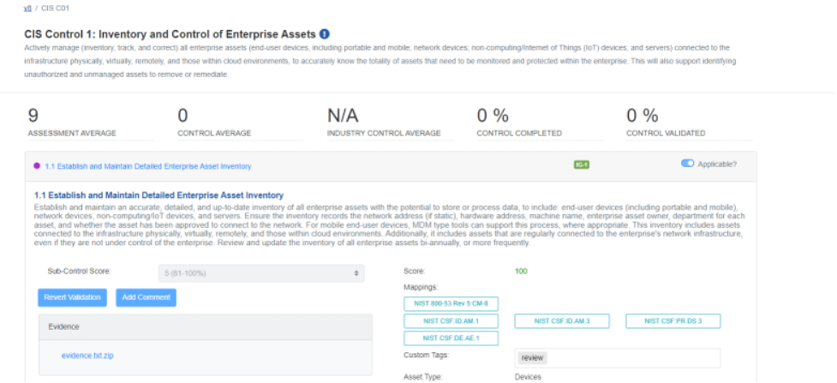Click the NIST CSF:DE.AE-1 mapping tag

point(451,338)
